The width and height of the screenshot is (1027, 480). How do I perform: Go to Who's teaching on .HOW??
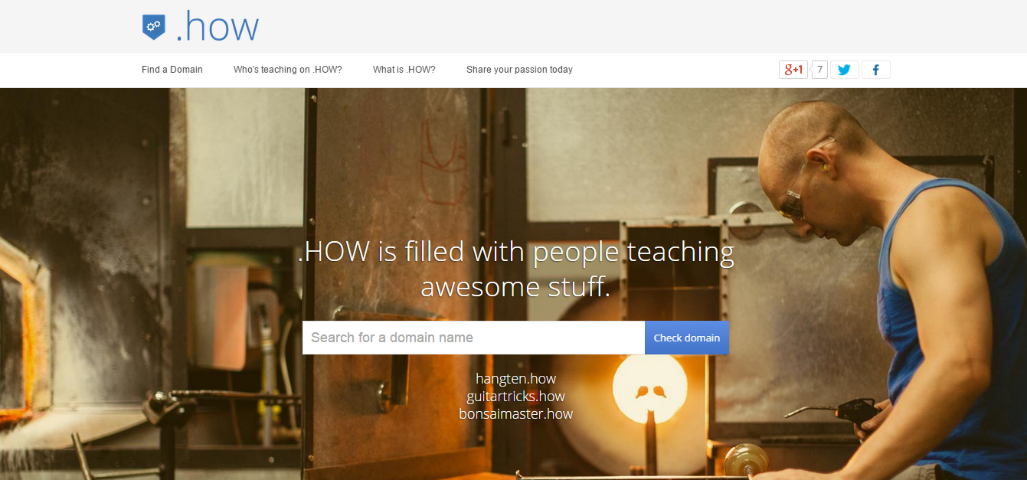tap(288, 70)
